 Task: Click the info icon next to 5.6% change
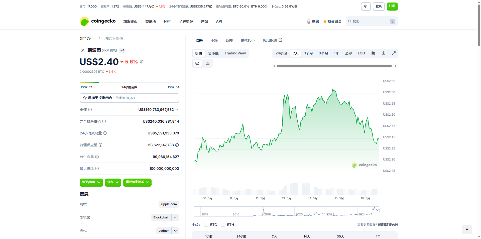(x=142, y=62)
